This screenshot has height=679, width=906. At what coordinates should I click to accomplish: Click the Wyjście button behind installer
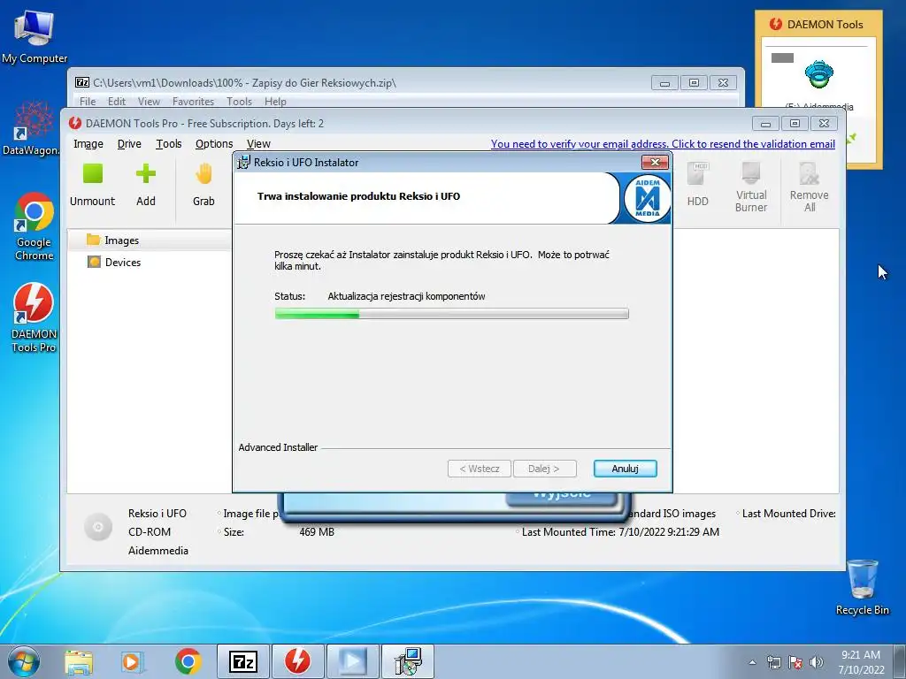click(561, 499)
